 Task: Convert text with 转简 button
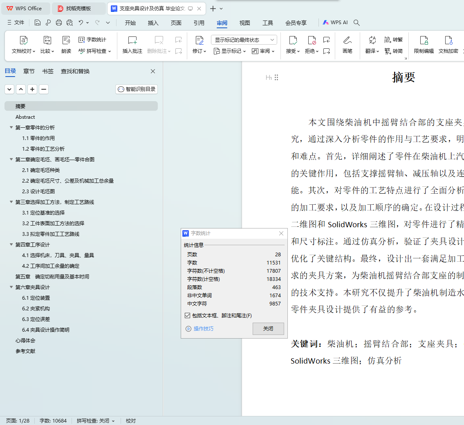click(394, 51)
